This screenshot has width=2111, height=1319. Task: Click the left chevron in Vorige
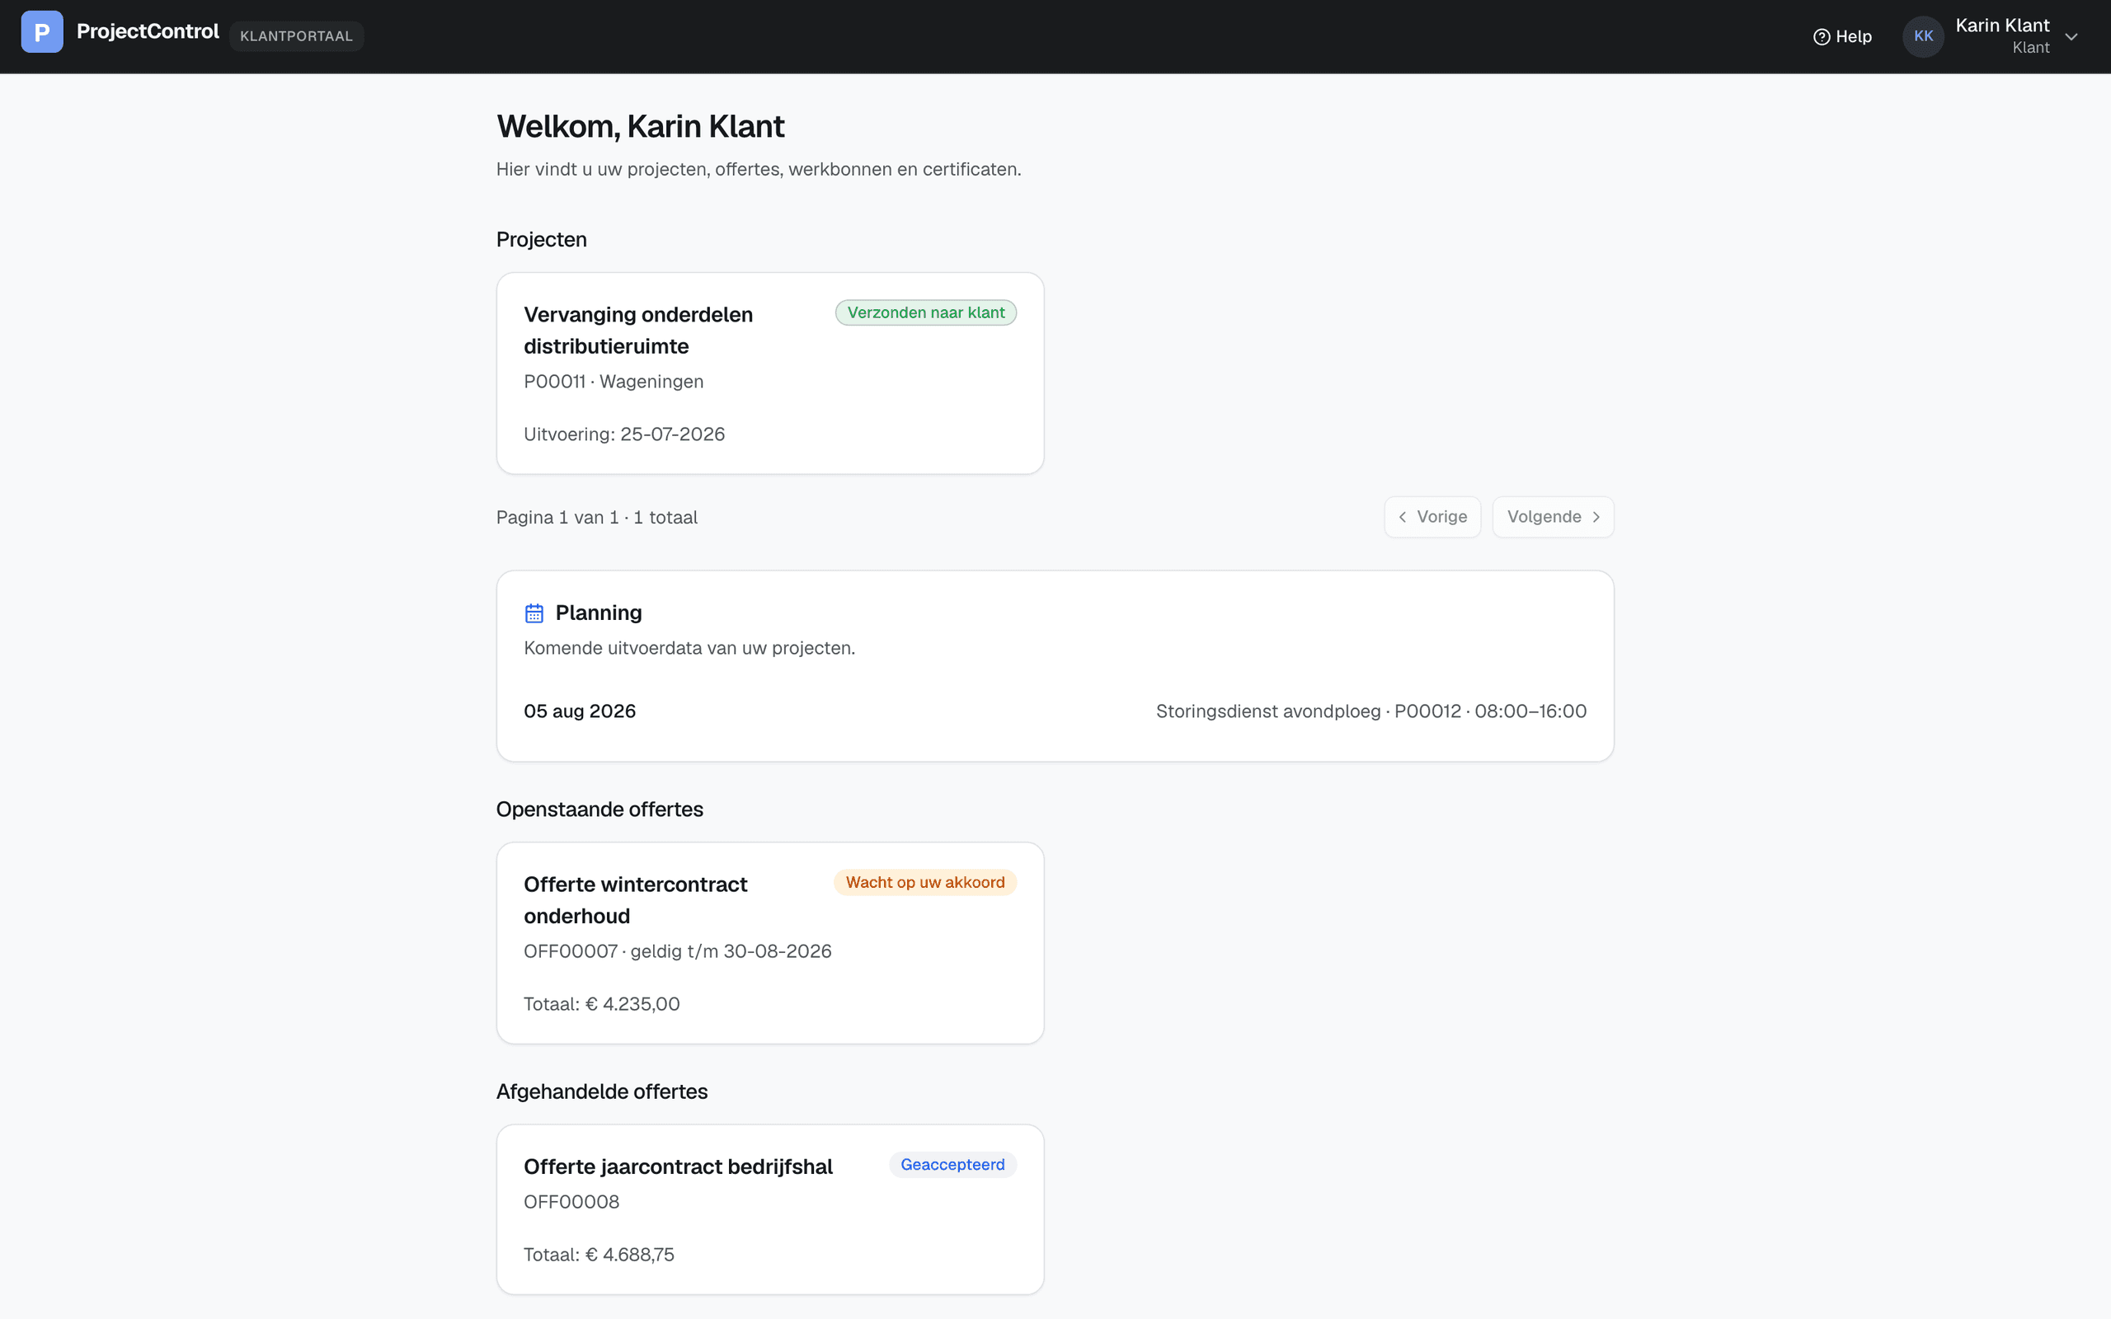click(1402, 518)
